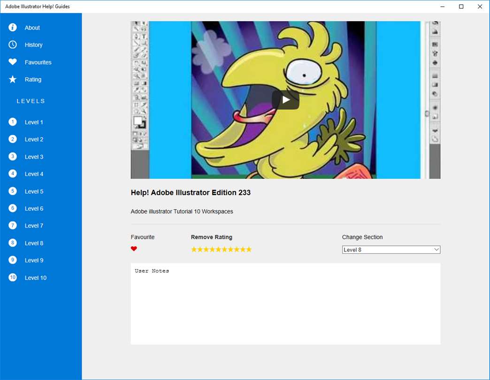Image resolution: width=490 pixels, height=380 pixels.
Task: Select the Level 6 number badge
Action: click(13, 208)
